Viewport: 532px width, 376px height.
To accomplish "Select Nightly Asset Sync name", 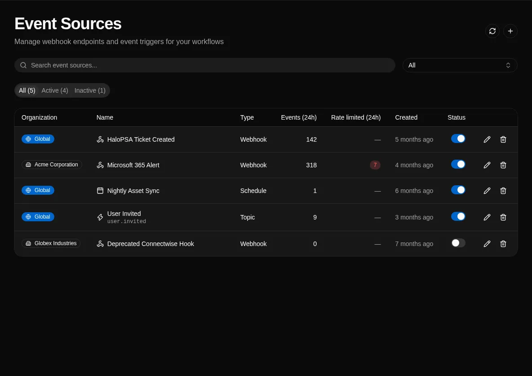I will tap(133, 191).
